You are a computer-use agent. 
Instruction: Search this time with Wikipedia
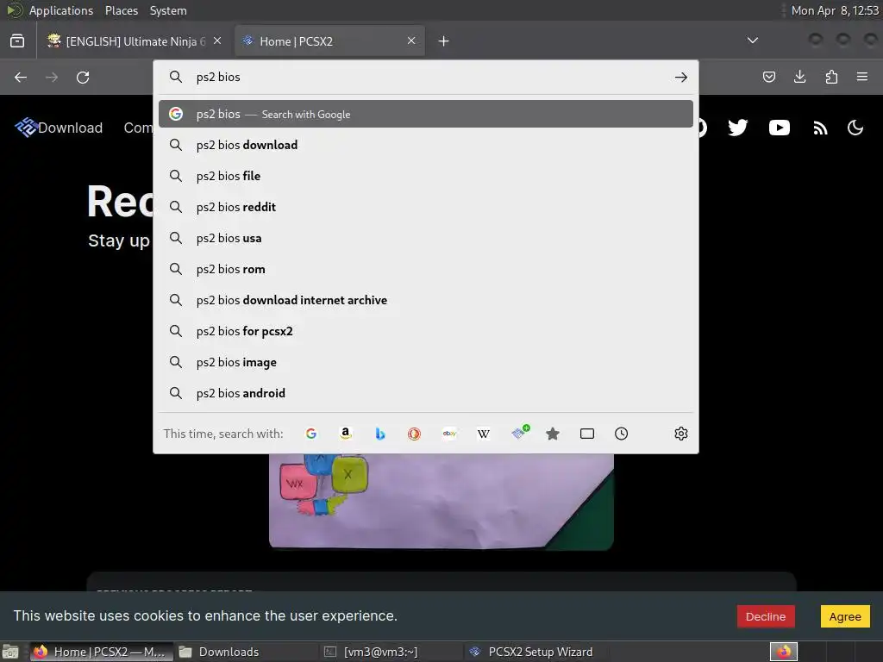click(484, 434)
